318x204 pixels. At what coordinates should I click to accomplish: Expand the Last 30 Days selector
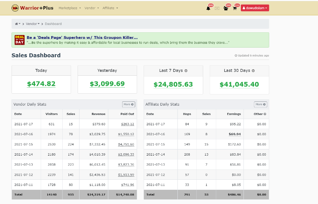tap(253, 71)
